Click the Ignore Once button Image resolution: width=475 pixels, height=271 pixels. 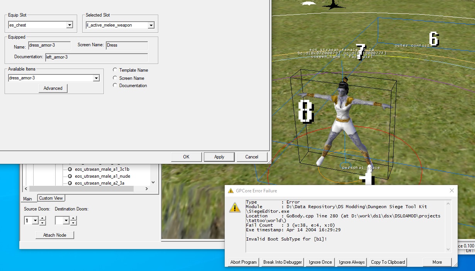pos(320,262)
